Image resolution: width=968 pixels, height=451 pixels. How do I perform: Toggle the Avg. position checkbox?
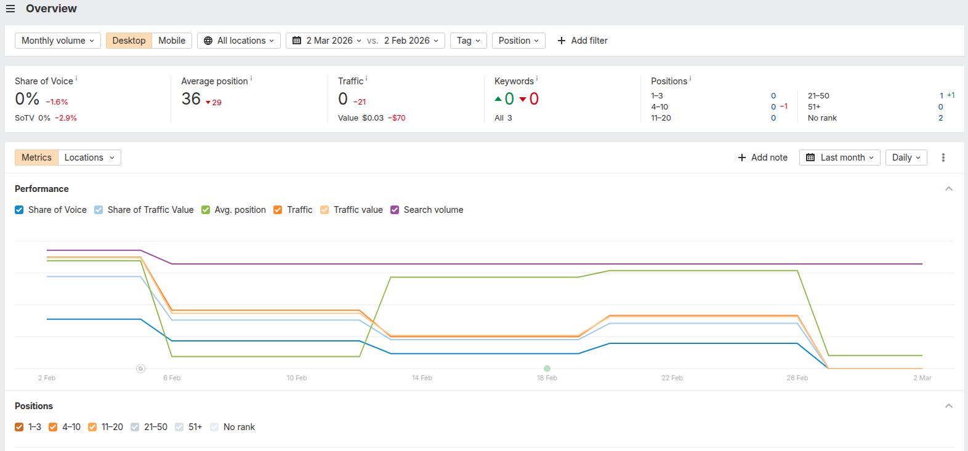(x=206, y=210)
